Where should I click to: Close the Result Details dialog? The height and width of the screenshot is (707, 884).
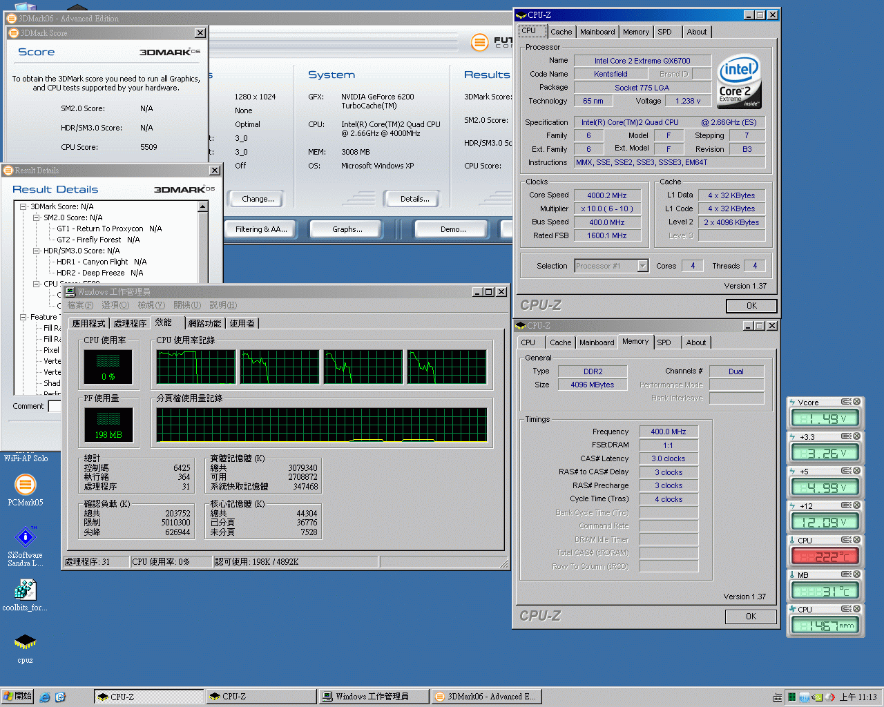coord(215,171)
